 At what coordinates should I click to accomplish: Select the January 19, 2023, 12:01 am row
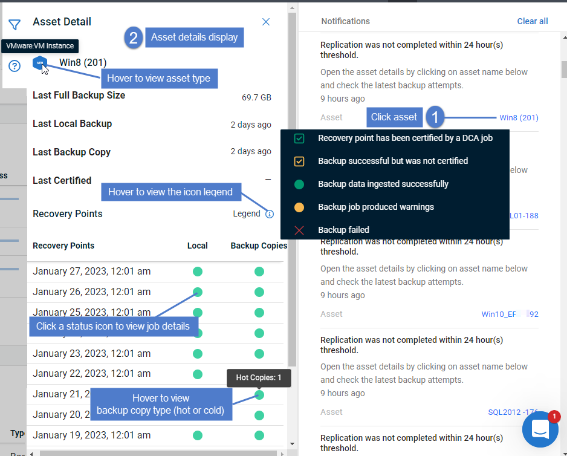coord(155,435)
